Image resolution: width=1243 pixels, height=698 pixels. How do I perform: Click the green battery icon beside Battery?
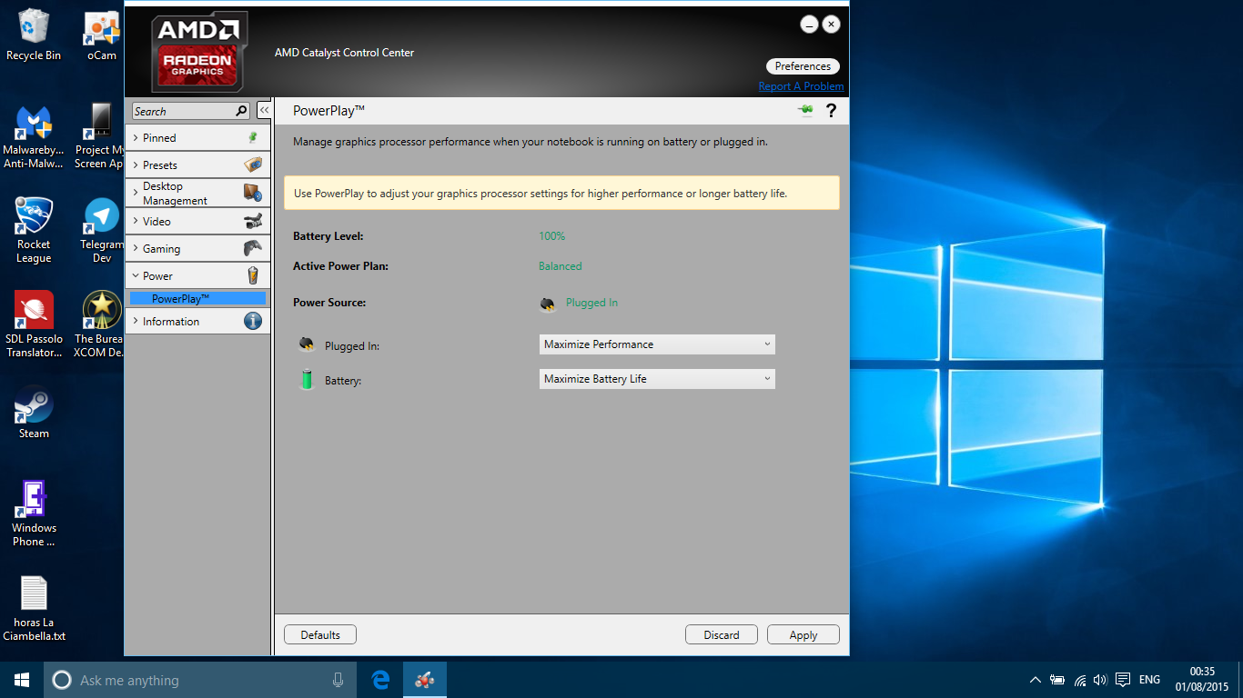(x=308, y=379)
